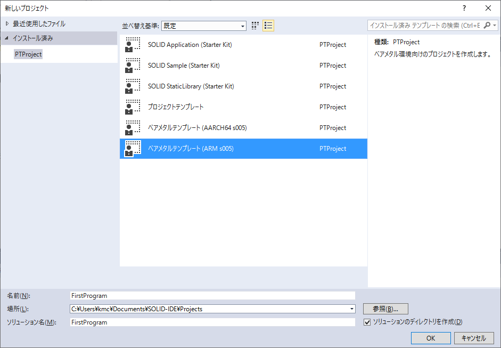
Task: Click the help question mark button
Action: pos(464,8)
